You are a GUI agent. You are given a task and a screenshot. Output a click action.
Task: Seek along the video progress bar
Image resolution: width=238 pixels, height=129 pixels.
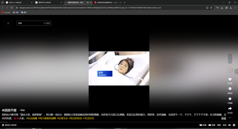119,122
